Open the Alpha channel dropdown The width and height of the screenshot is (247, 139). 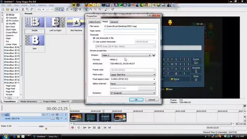(133, 84)
